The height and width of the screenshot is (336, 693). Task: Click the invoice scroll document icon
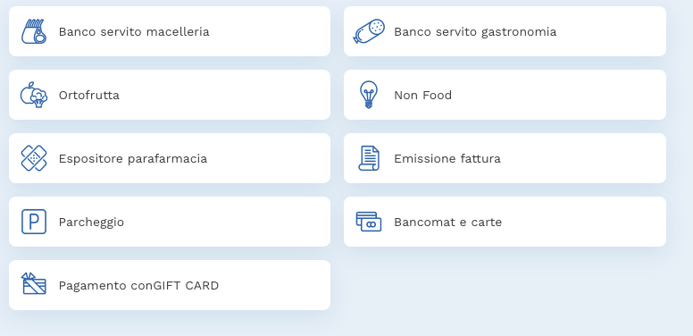pos(369,158)
